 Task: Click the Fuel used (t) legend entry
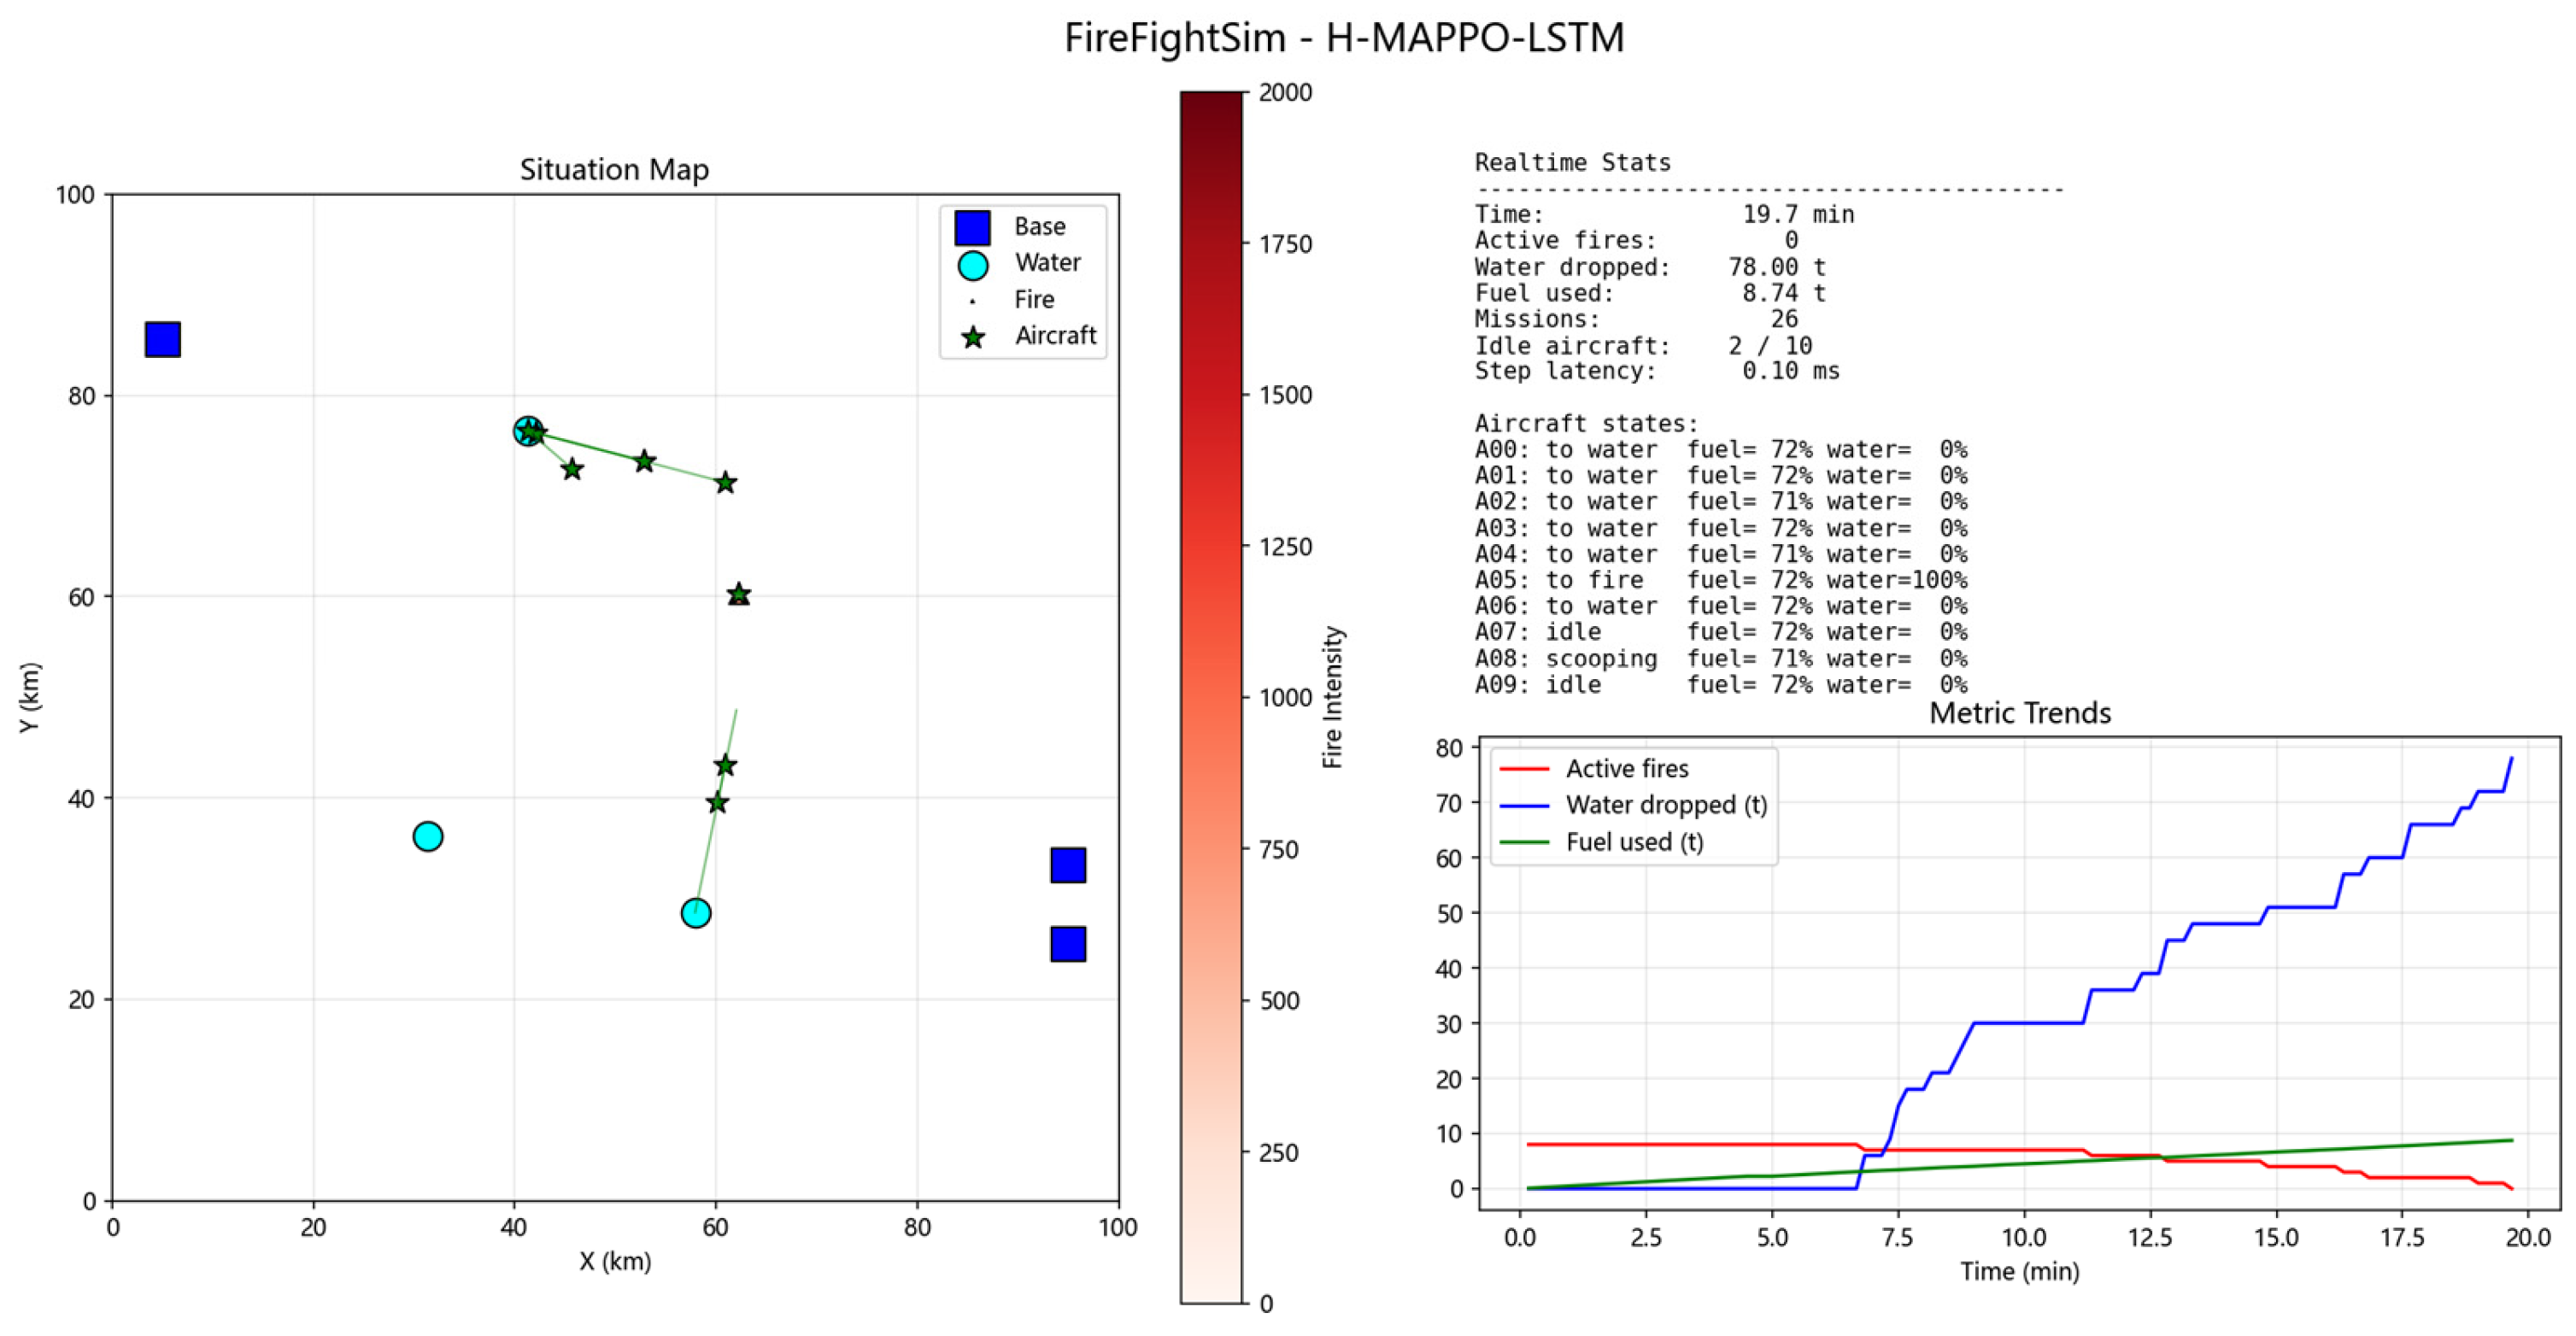click(x=1601, y=842)
